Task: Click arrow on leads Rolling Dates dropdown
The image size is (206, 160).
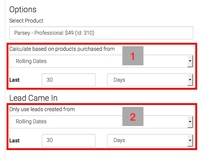Action: click(x=190, y=122)
